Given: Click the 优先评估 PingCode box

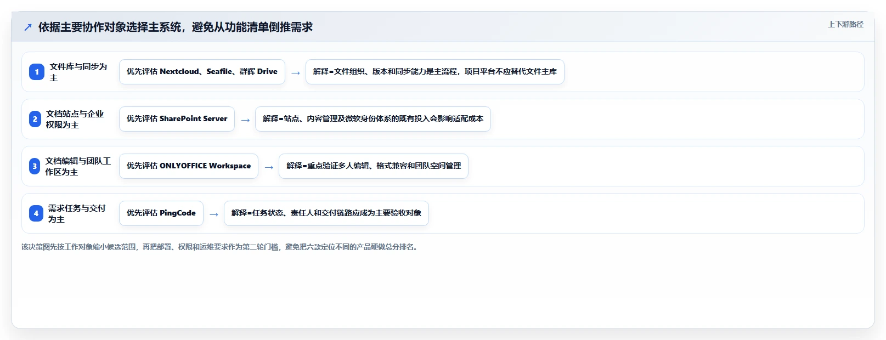Looking at the screenshot, I should point(161,213).
